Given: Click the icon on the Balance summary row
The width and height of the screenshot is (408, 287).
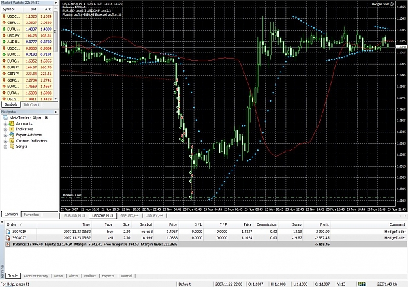Looking at the screenshot, I should pos(8,245).
